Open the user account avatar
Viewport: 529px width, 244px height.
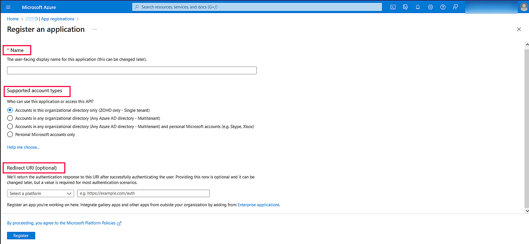coord(524,7)
